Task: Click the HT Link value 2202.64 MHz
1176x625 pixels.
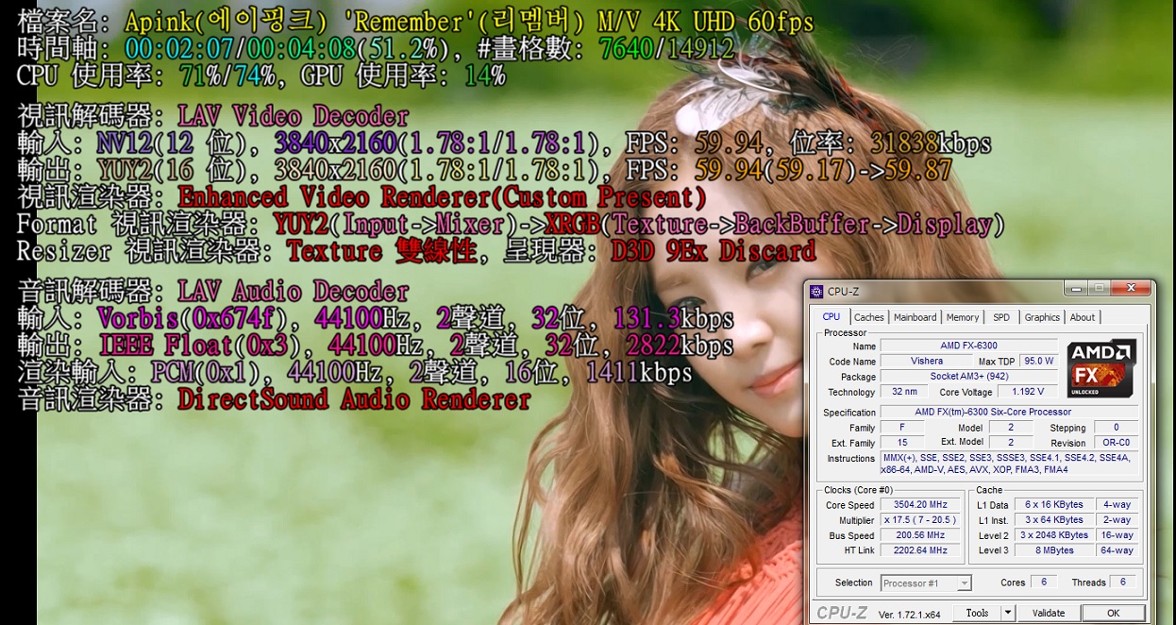Action: click(920, 550)
